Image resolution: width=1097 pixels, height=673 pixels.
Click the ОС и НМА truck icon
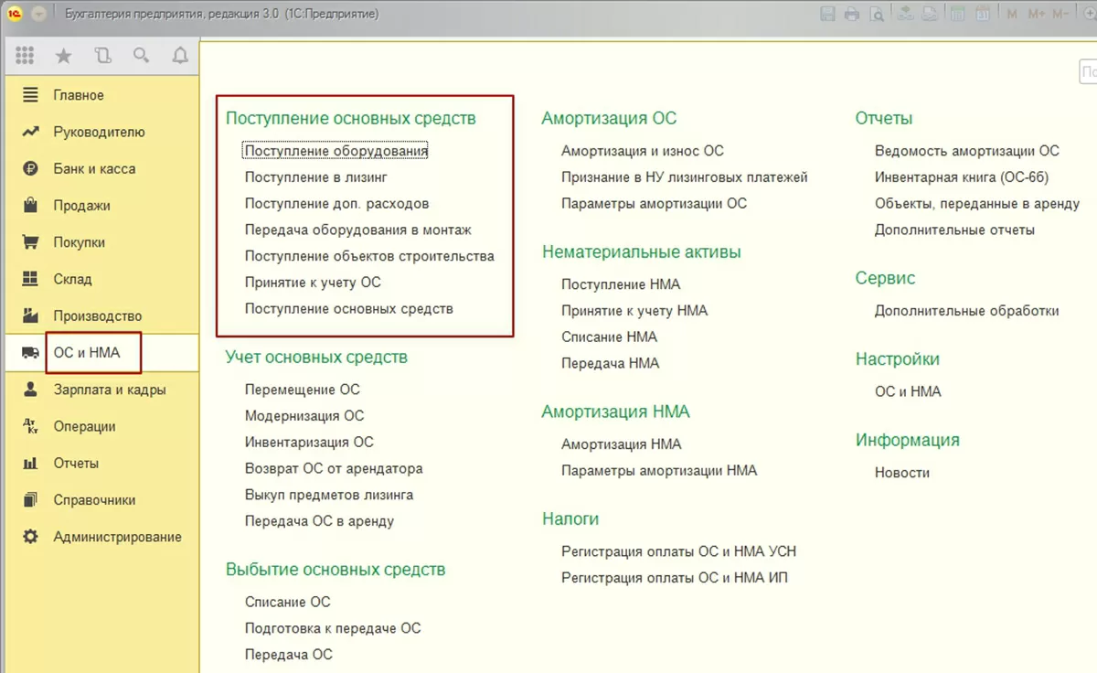(x=30, y=353)
